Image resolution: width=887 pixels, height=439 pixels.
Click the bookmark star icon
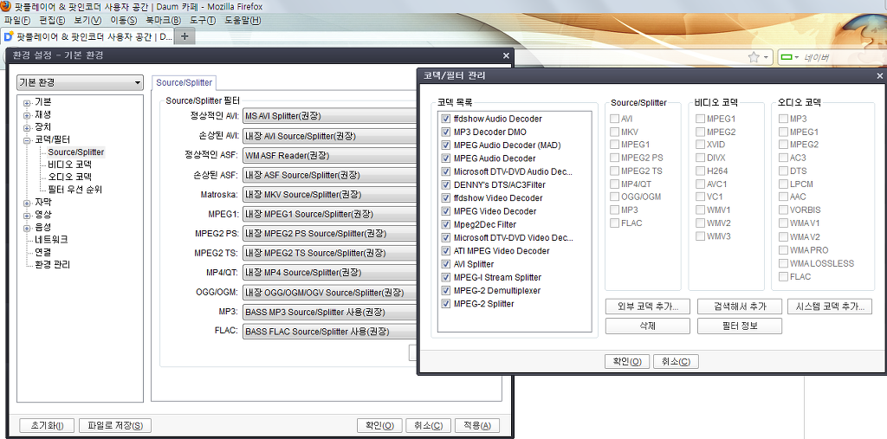click(x=754, y=57)
